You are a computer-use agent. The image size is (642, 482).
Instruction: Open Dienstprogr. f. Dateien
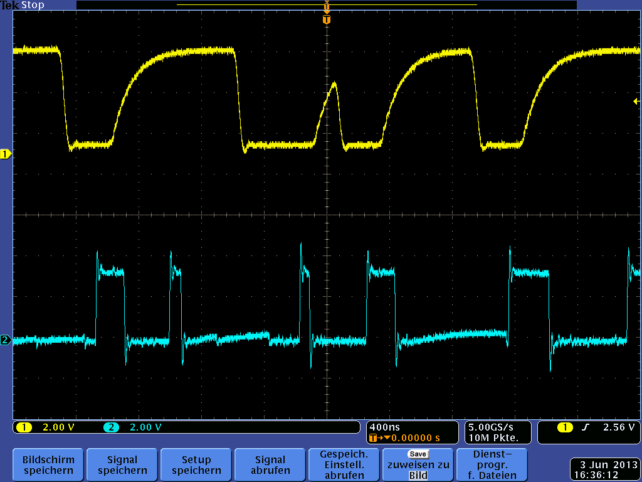pyautogui.click(x=492, y=464)
